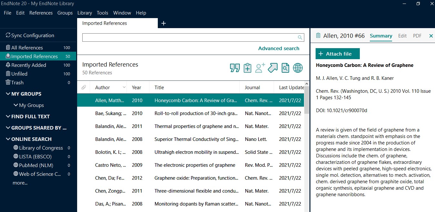This screenshot has height=212, width=435.
Task: Open the Edit menu
Action: pos(20,13)
